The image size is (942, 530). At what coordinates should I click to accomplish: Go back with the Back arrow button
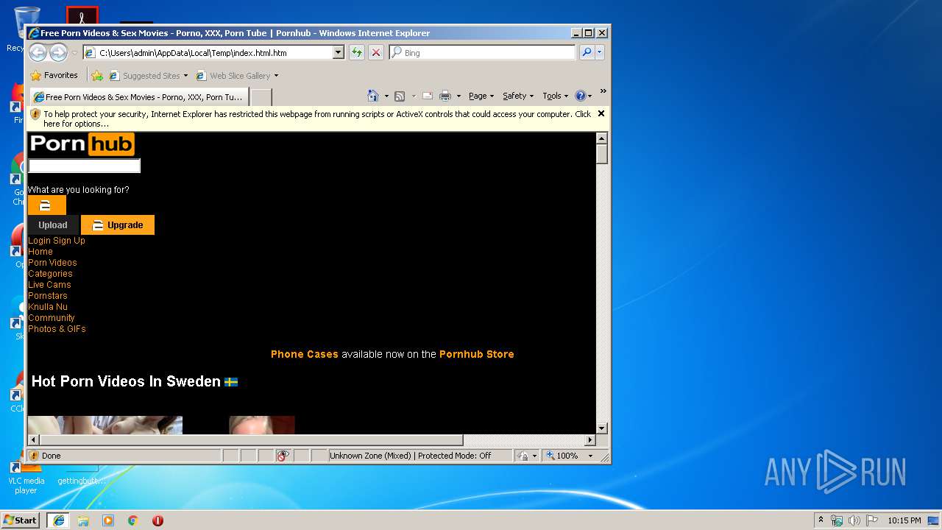[38, 52]
